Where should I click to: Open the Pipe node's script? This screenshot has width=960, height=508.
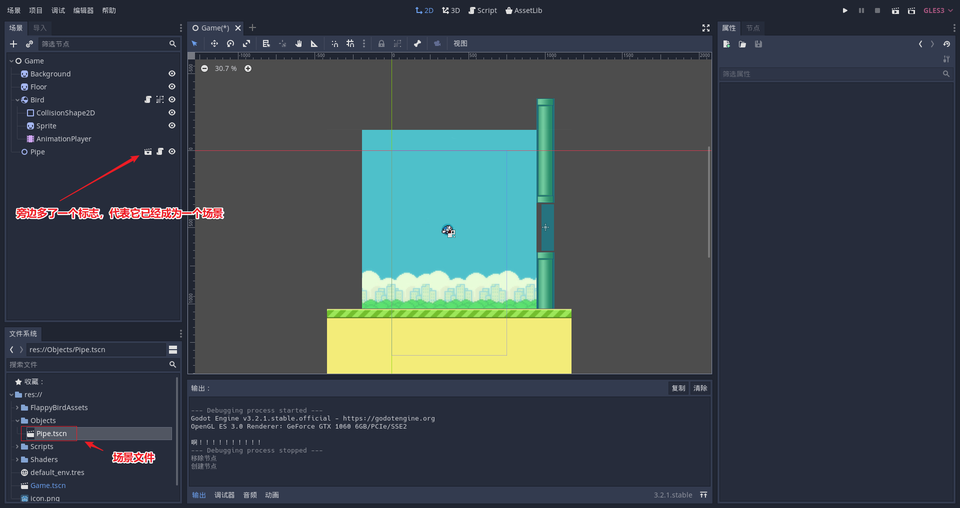point(160,151)
